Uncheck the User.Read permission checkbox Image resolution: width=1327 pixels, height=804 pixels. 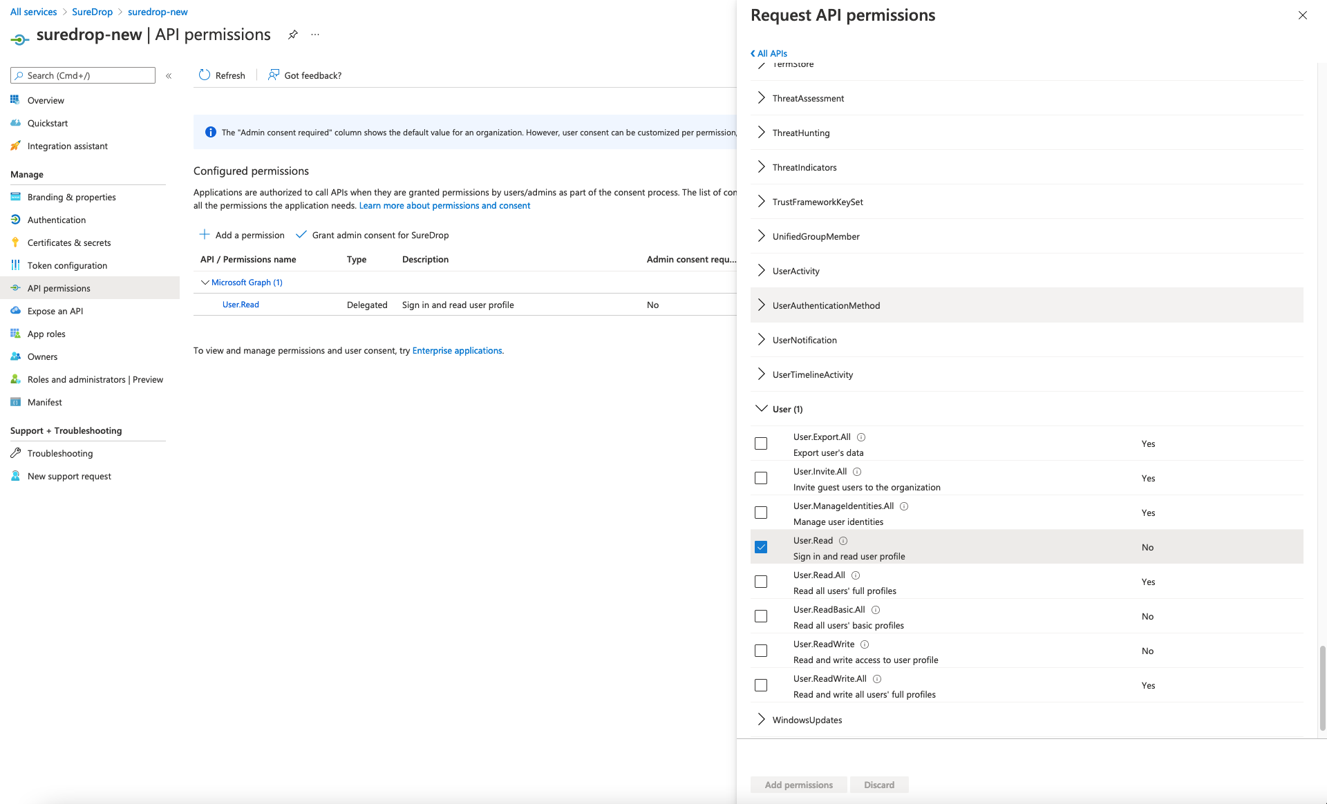(761, 547)
